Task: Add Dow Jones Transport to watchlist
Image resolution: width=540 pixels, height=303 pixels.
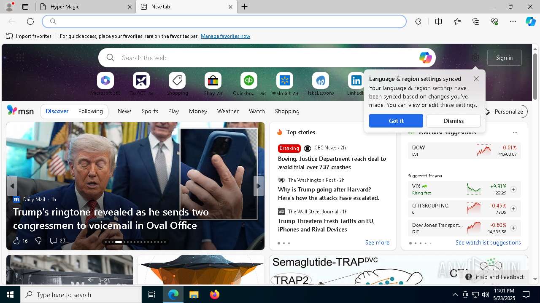Action: click(x=513, y=228)
